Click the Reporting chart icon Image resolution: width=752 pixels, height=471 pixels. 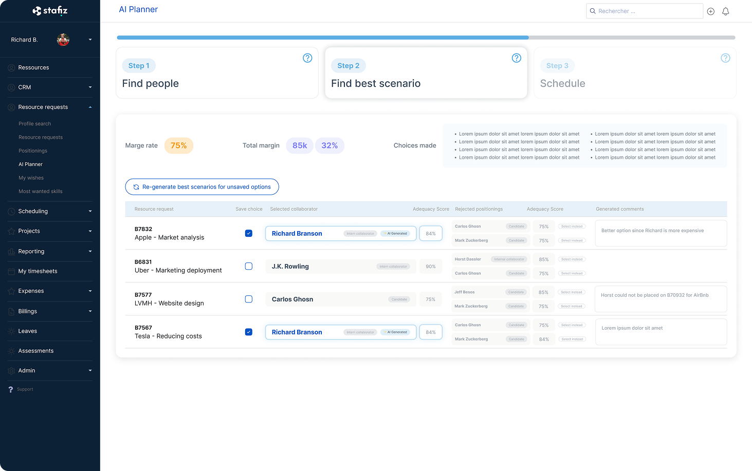(x=11, y=252)
